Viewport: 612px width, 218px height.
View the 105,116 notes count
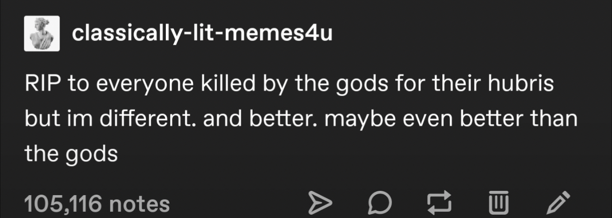coord(97,204)
